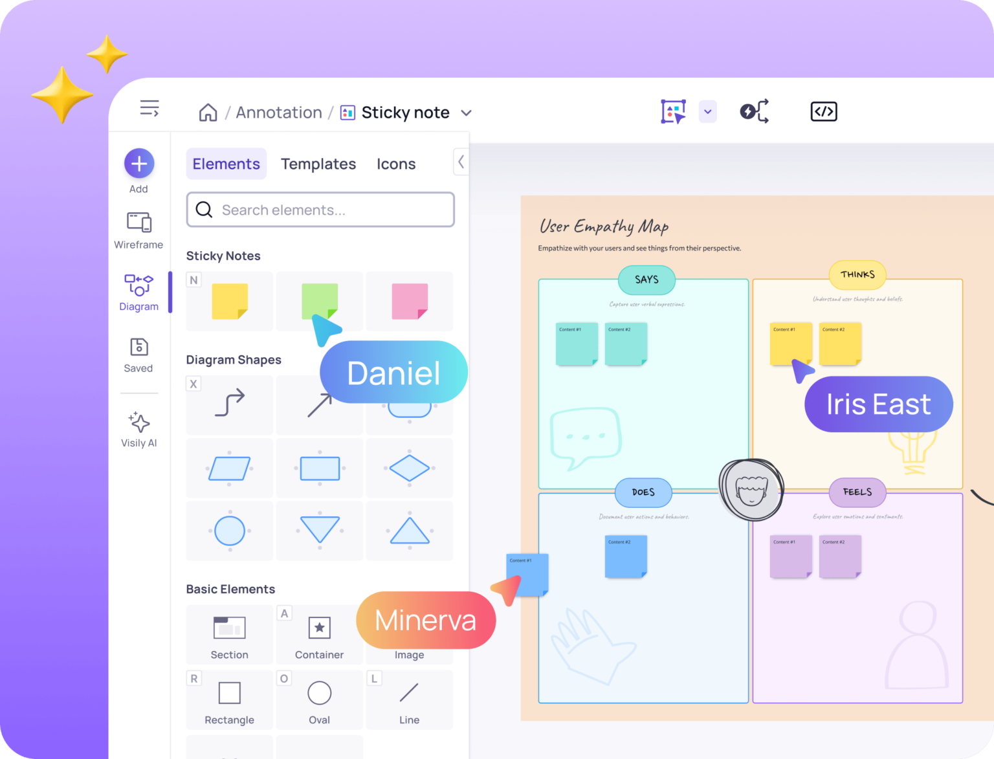This screenshot has height=759, width=994.
Task: Collapse the elements panel with the chevron
Action: 460,162
